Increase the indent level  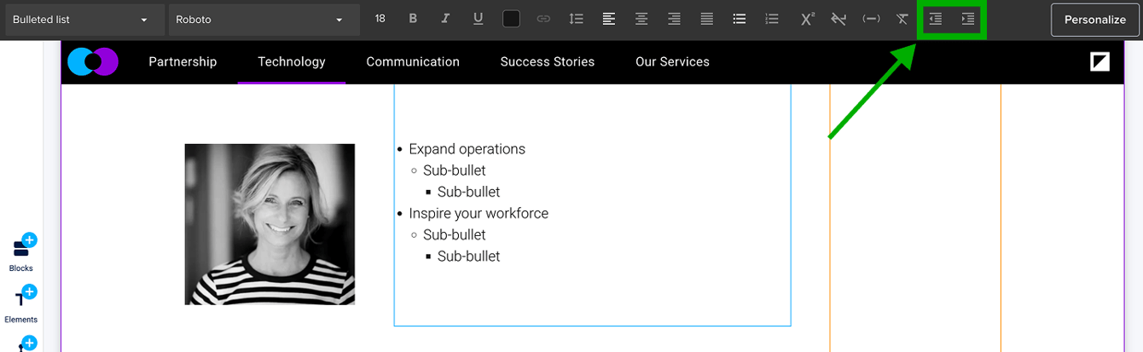[x=968, y=19]
